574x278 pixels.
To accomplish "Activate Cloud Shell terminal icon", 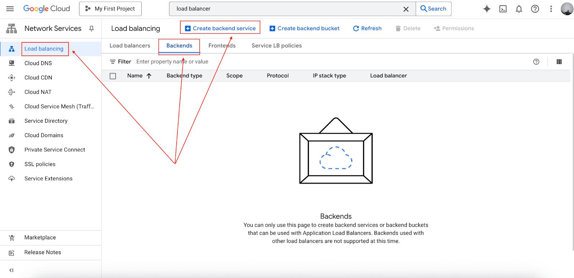I will (x=503, y=9).
